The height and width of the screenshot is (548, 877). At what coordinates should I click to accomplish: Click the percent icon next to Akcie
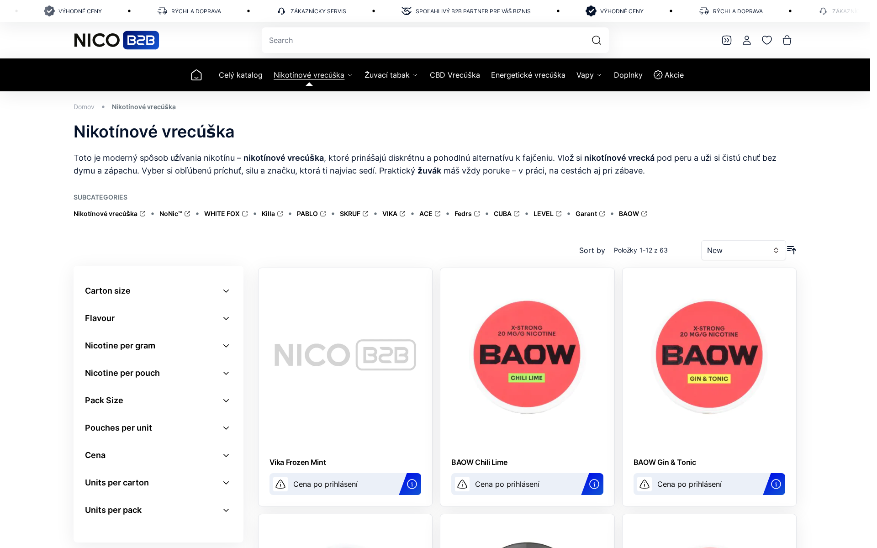(658, 75)
